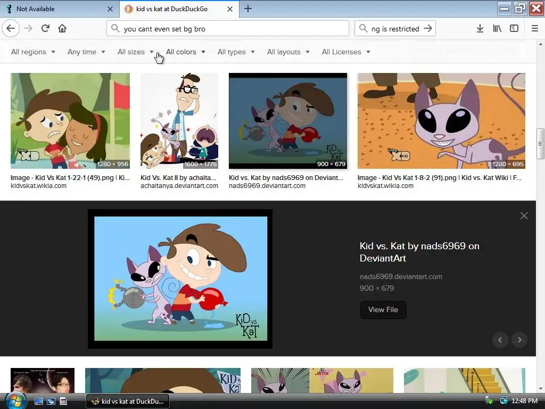Click the search box go arrow
The image size is (545, 409).
click(x=428, y=29)
